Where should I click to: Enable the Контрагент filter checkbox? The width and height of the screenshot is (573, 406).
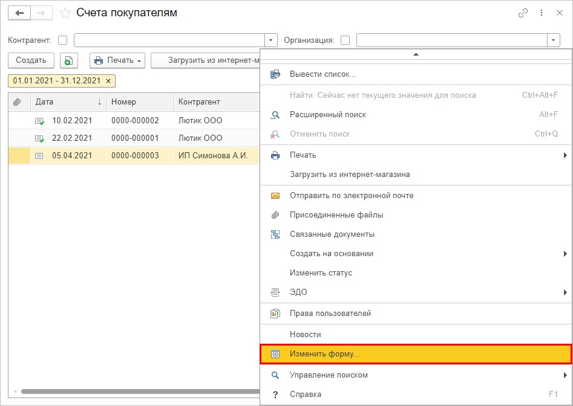click(x=63, y=40)
